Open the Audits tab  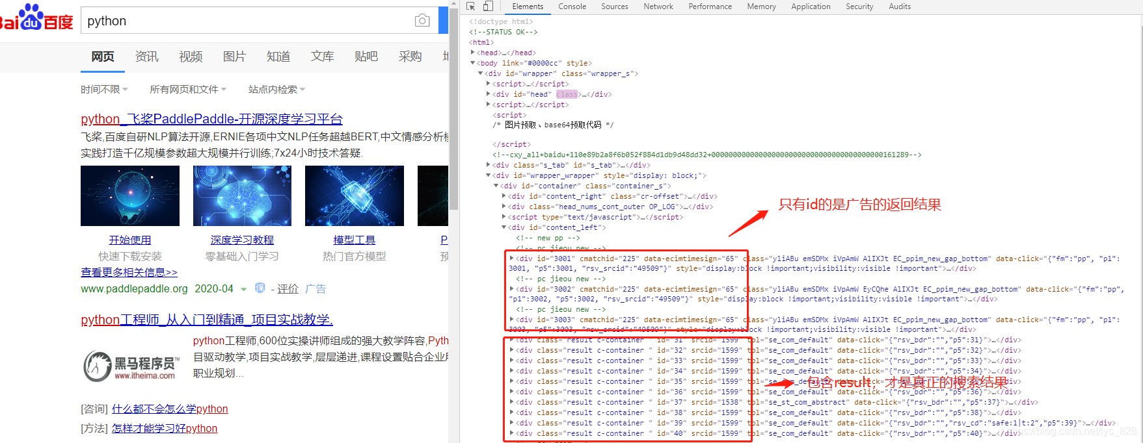(900, 6)
